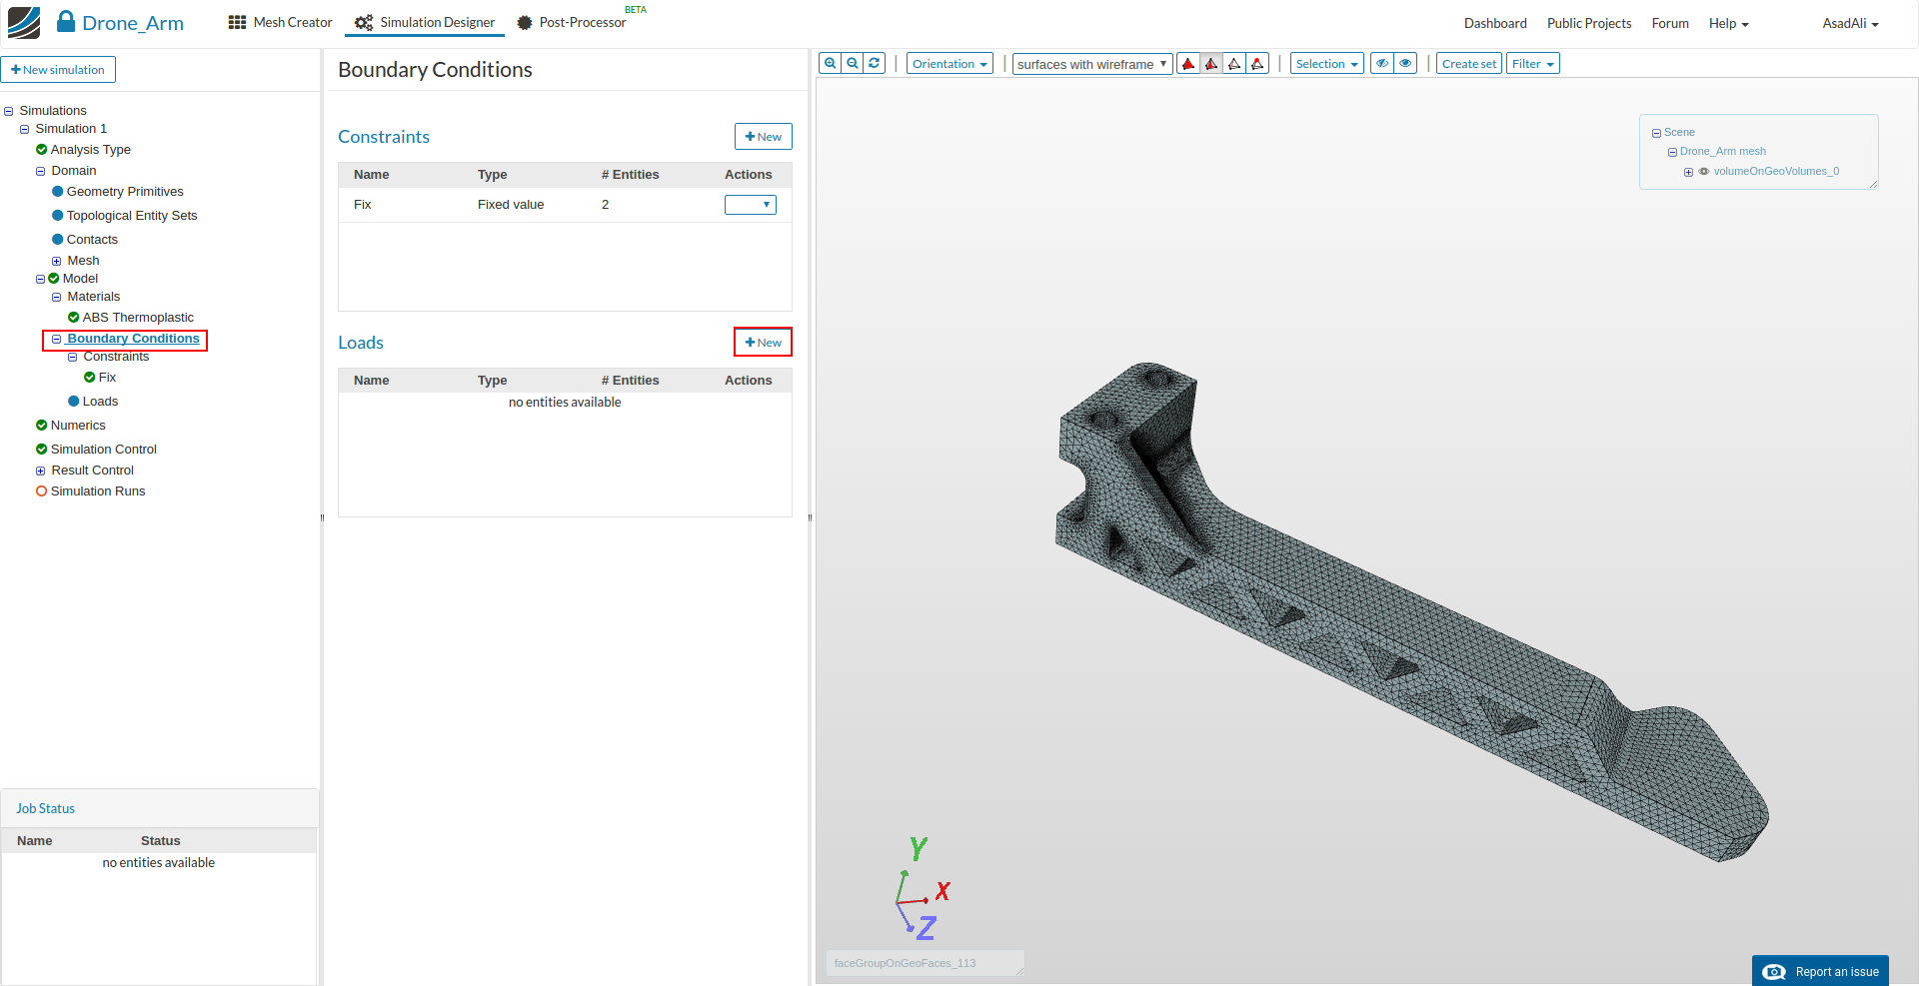Viewport: 1919px width, 986px height.
Task: Zoom out of the 3D viewer
Action: click(x=853, y=63)
